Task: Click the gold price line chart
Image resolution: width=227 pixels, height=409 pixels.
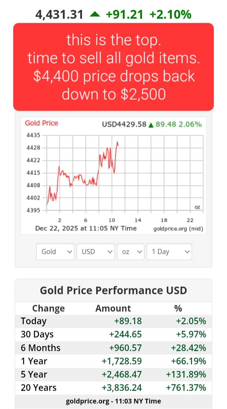Action: coord(123,174)
